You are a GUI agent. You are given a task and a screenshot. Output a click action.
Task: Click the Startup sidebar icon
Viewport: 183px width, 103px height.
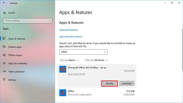click(x=4, y=79)
